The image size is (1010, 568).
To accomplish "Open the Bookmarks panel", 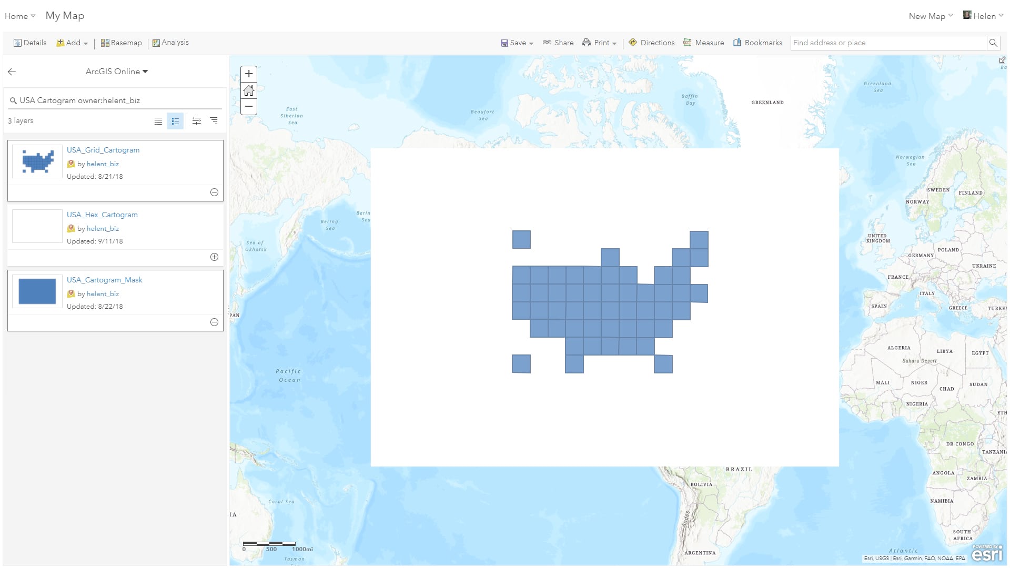I will click(x=758, y=43).
